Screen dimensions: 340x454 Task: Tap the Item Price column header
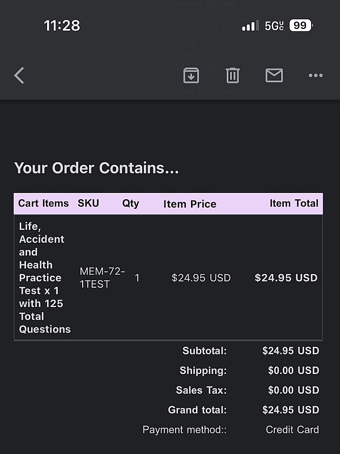tap(190, 204)
